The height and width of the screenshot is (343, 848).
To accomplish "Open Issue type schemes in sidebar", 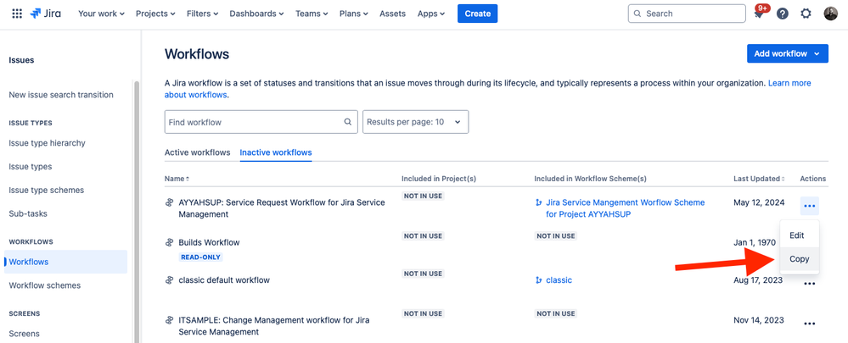I will [47, 190].
